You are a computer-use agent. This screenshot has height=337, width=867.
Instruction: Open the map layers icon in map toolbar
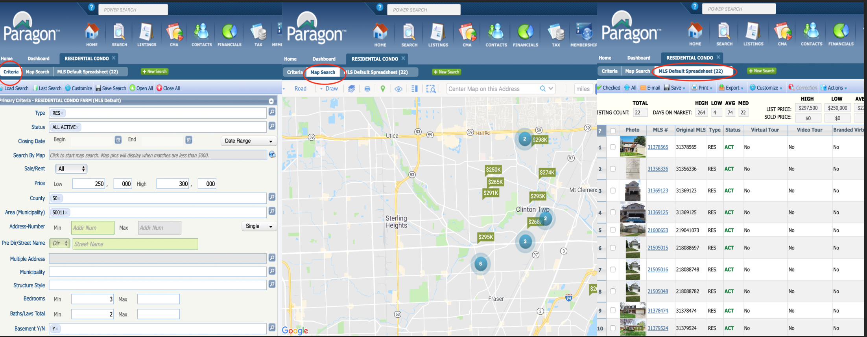pos(351,89)
